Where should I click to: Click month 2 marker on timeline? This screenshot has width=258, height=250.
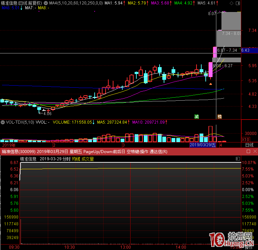pos(54,145)
